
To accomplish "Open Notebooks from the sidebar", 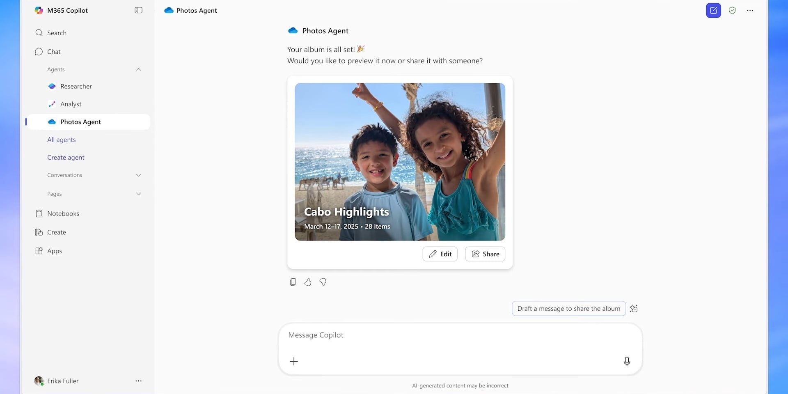I will pyautogui.click(x=63, y=213).
